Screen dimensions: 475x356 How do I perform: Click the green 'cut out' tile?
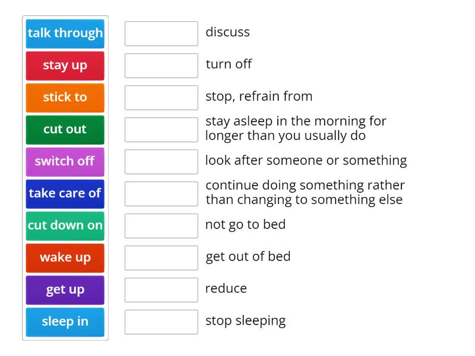click(x=65, y=129)
